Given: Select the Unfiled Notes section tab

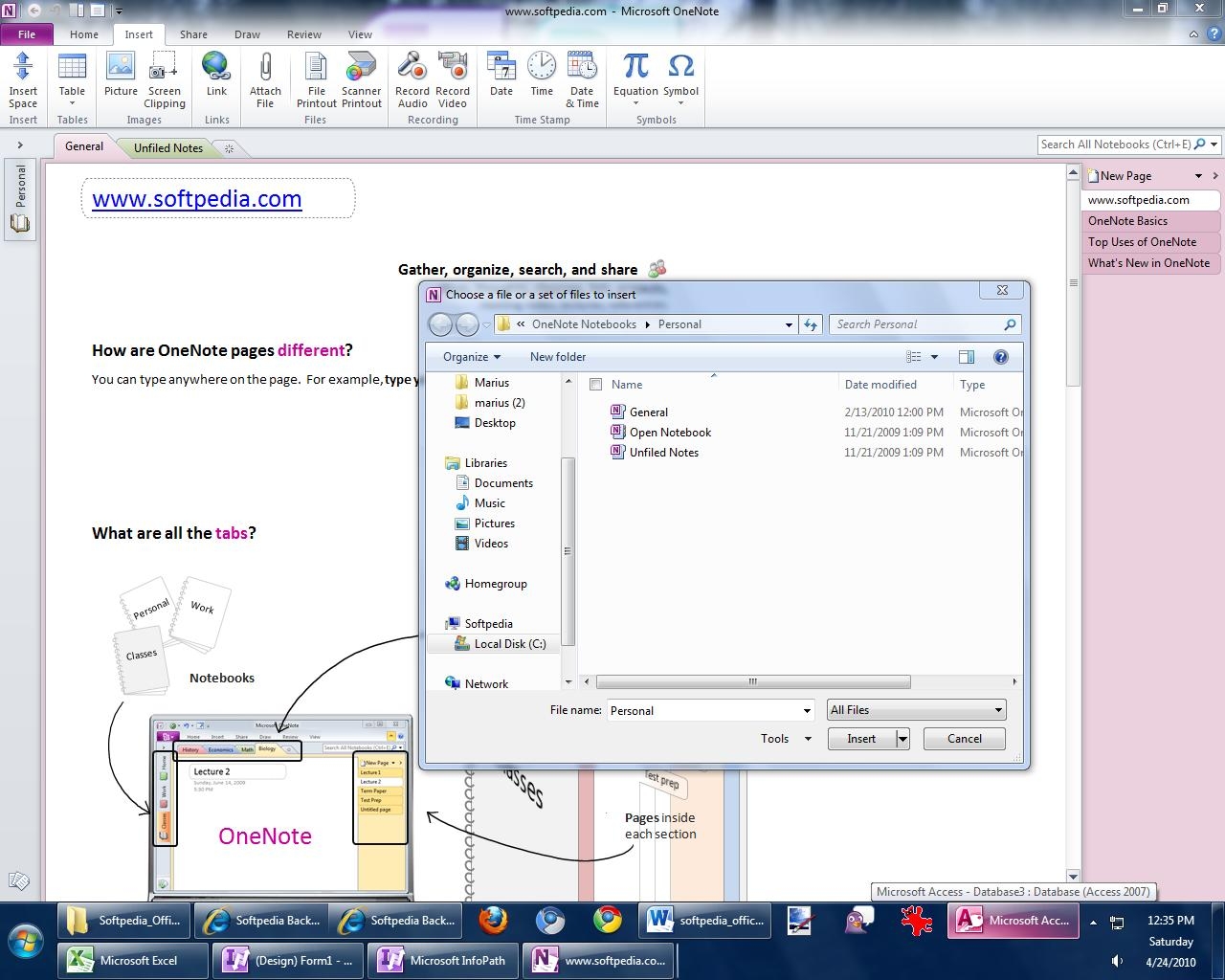Looking at the screenshot, I should pos(168,148).
